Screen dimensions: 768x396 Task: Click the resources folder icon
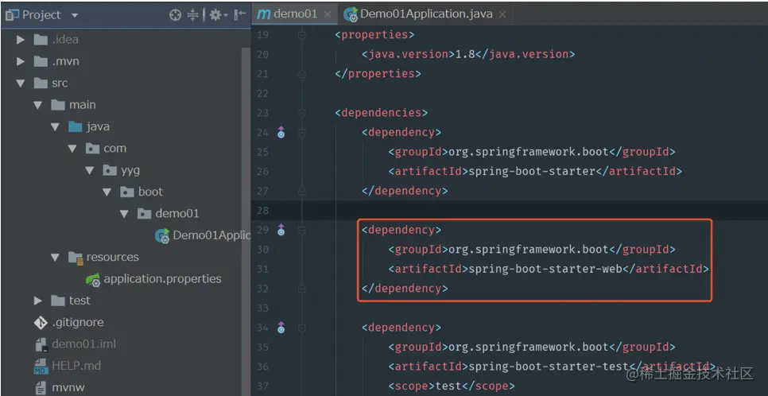point(76,258)
